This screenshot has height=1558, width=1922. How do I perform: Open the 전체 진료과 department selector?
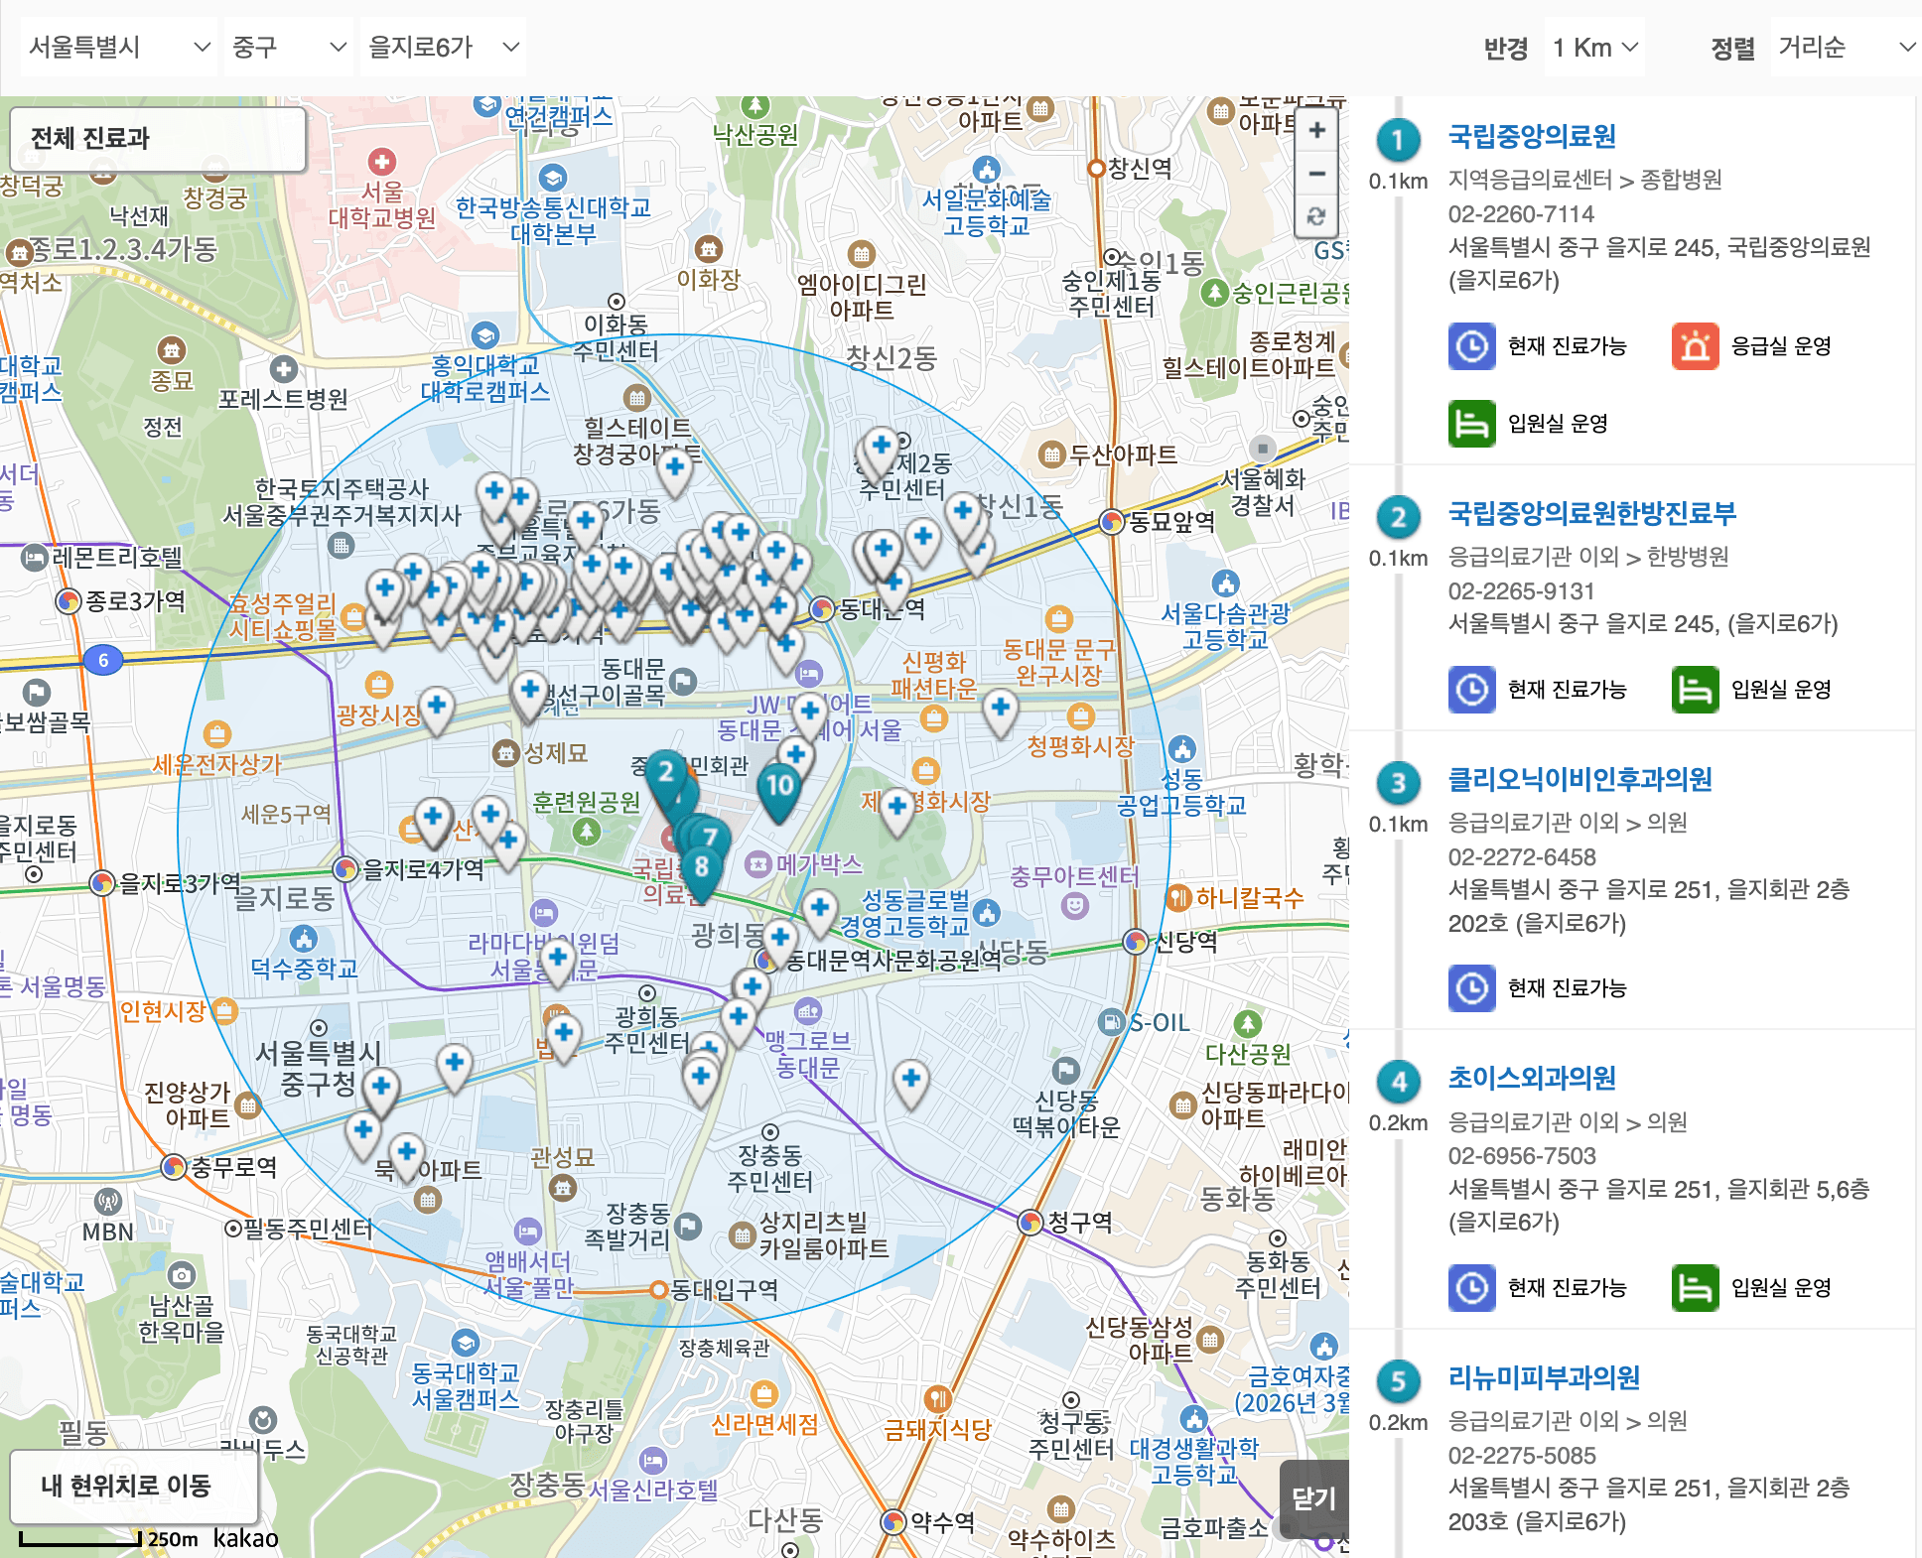click(157, 138)
